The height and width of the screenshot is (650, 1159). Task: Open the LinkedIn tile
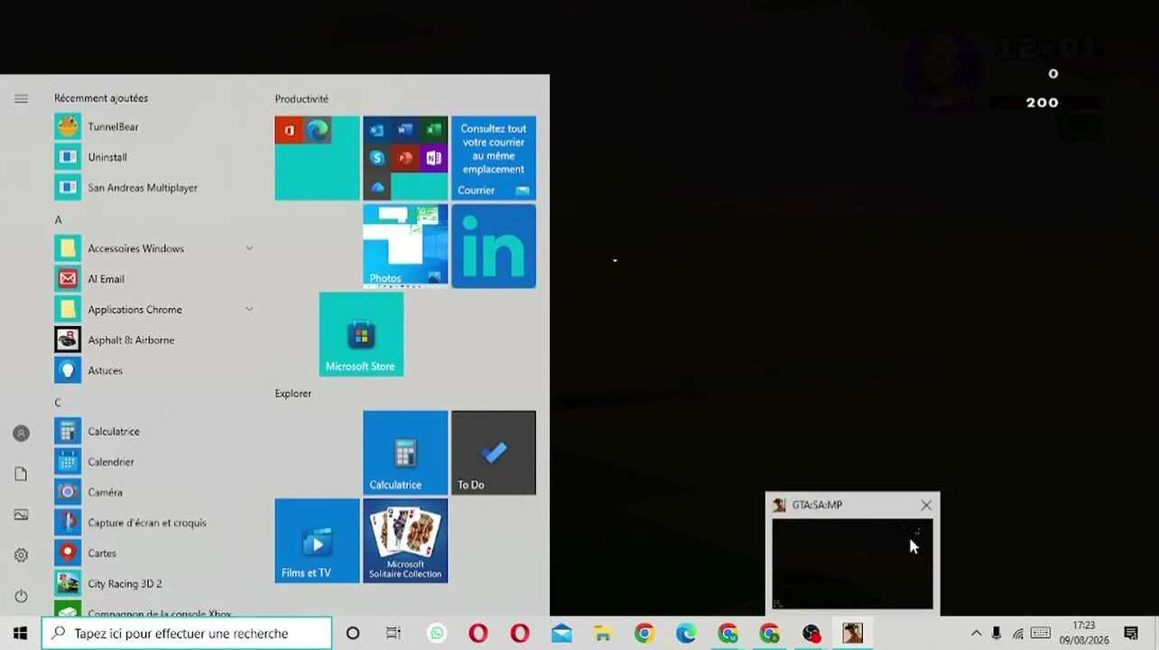494,246
